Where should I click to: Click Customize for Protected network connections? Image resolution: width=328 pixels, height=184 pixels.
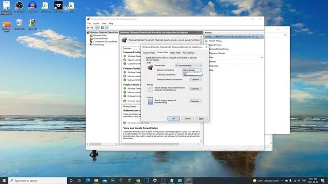click(195, 80)
